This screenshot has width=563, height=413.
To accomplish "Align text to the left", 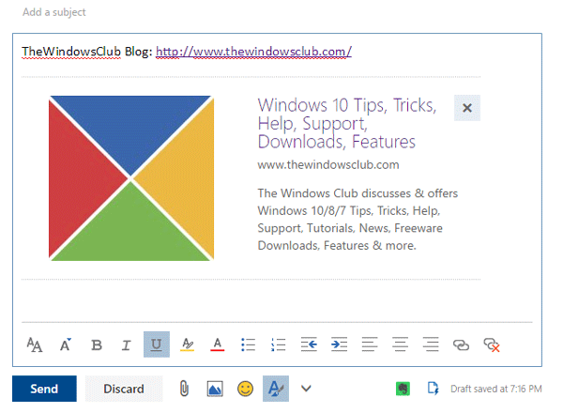I will coord(370,344).
